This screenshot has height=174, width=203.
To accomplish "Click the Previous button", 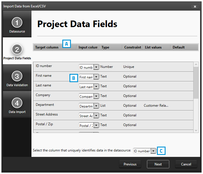I will 130,164.
